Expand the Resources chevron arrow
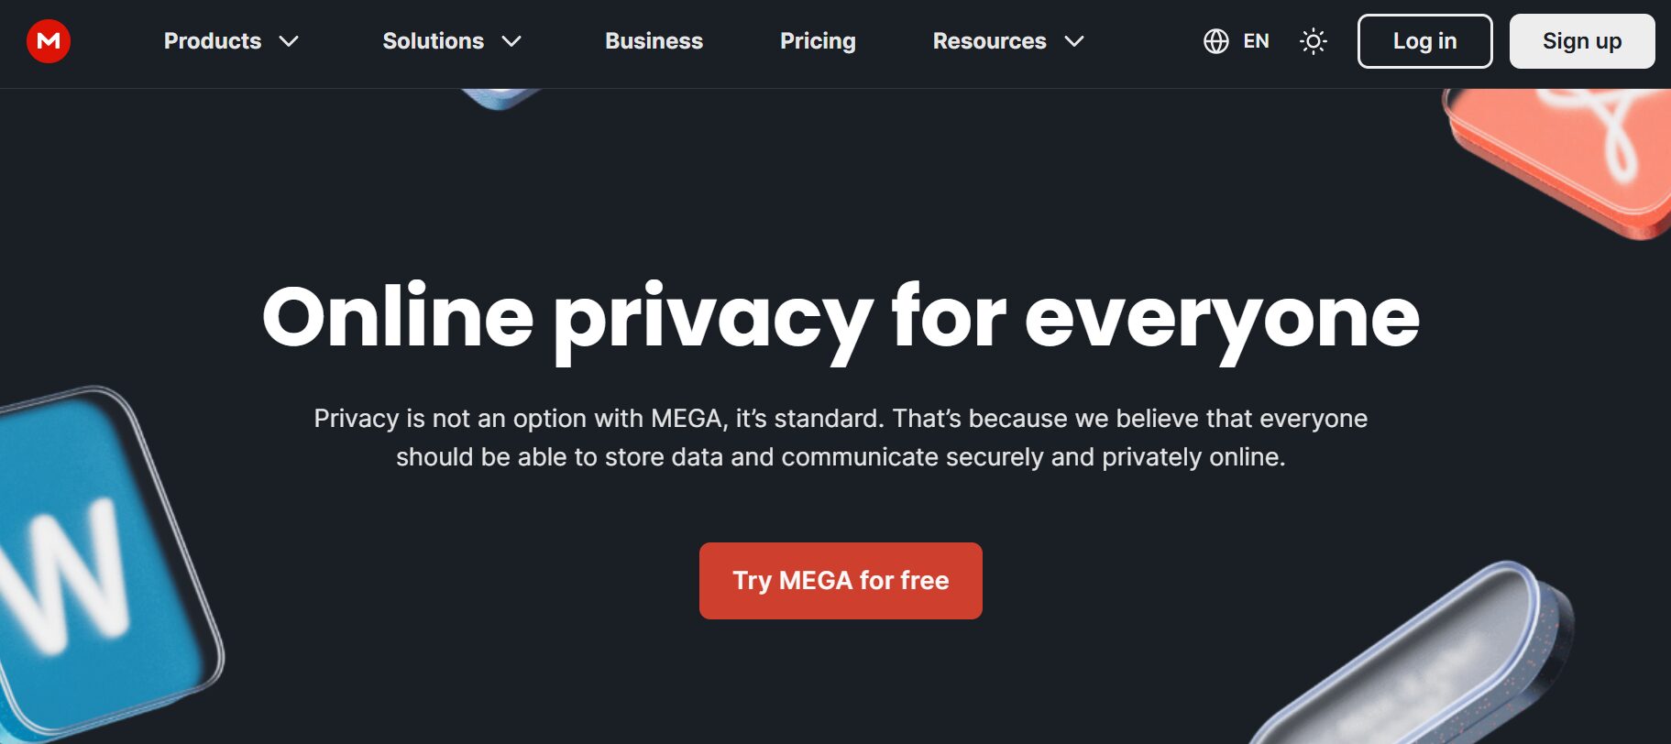The height and width of the screenshot is (744, 1671). pyautogui.click(x=1074, y=41)
